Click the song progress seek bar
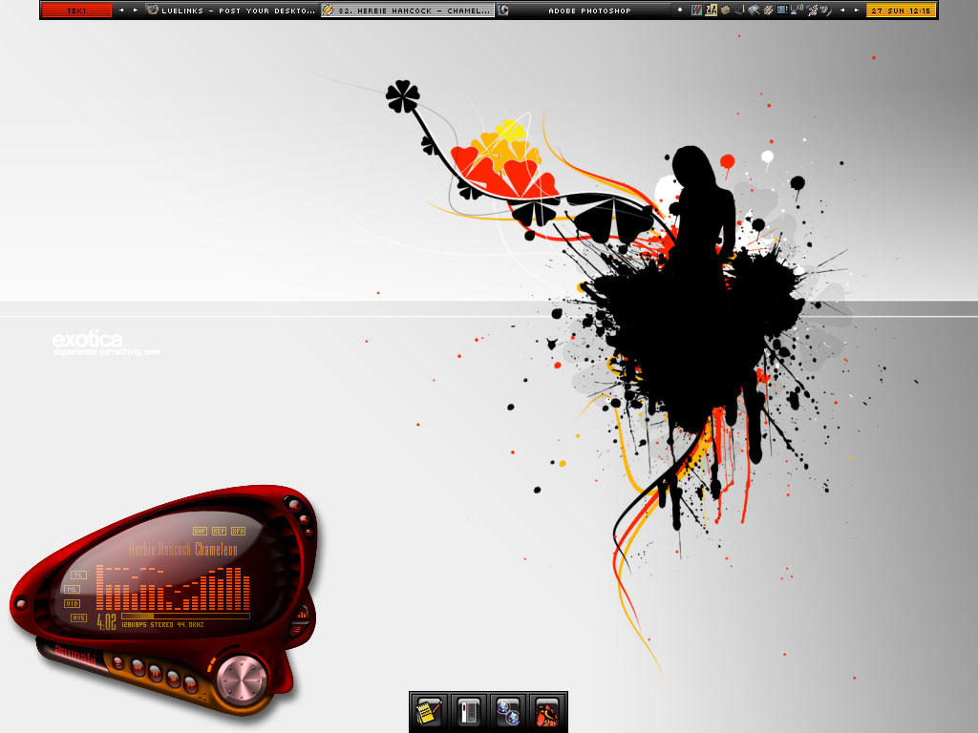Image resolution: width=978 pixels, height=733 pixels. [x=185, y=616]
